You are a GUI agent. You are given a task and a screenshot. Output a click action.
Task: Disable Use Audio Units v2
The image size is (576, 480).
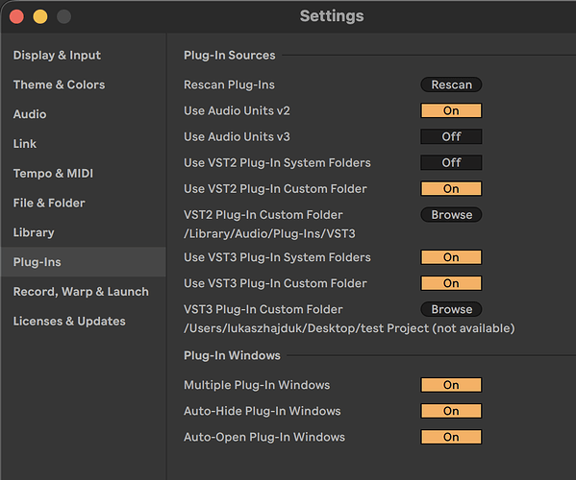click(x=451, y=110)
